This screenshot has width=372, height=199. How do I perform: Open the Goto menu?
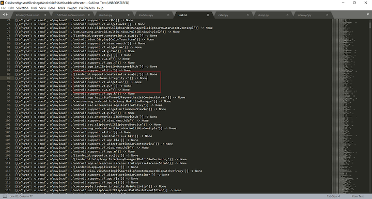(52, 8)
